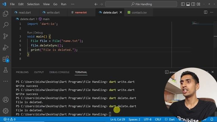Change indentation via Spaces: 2
Screen dimensions: 217x122
134,119
